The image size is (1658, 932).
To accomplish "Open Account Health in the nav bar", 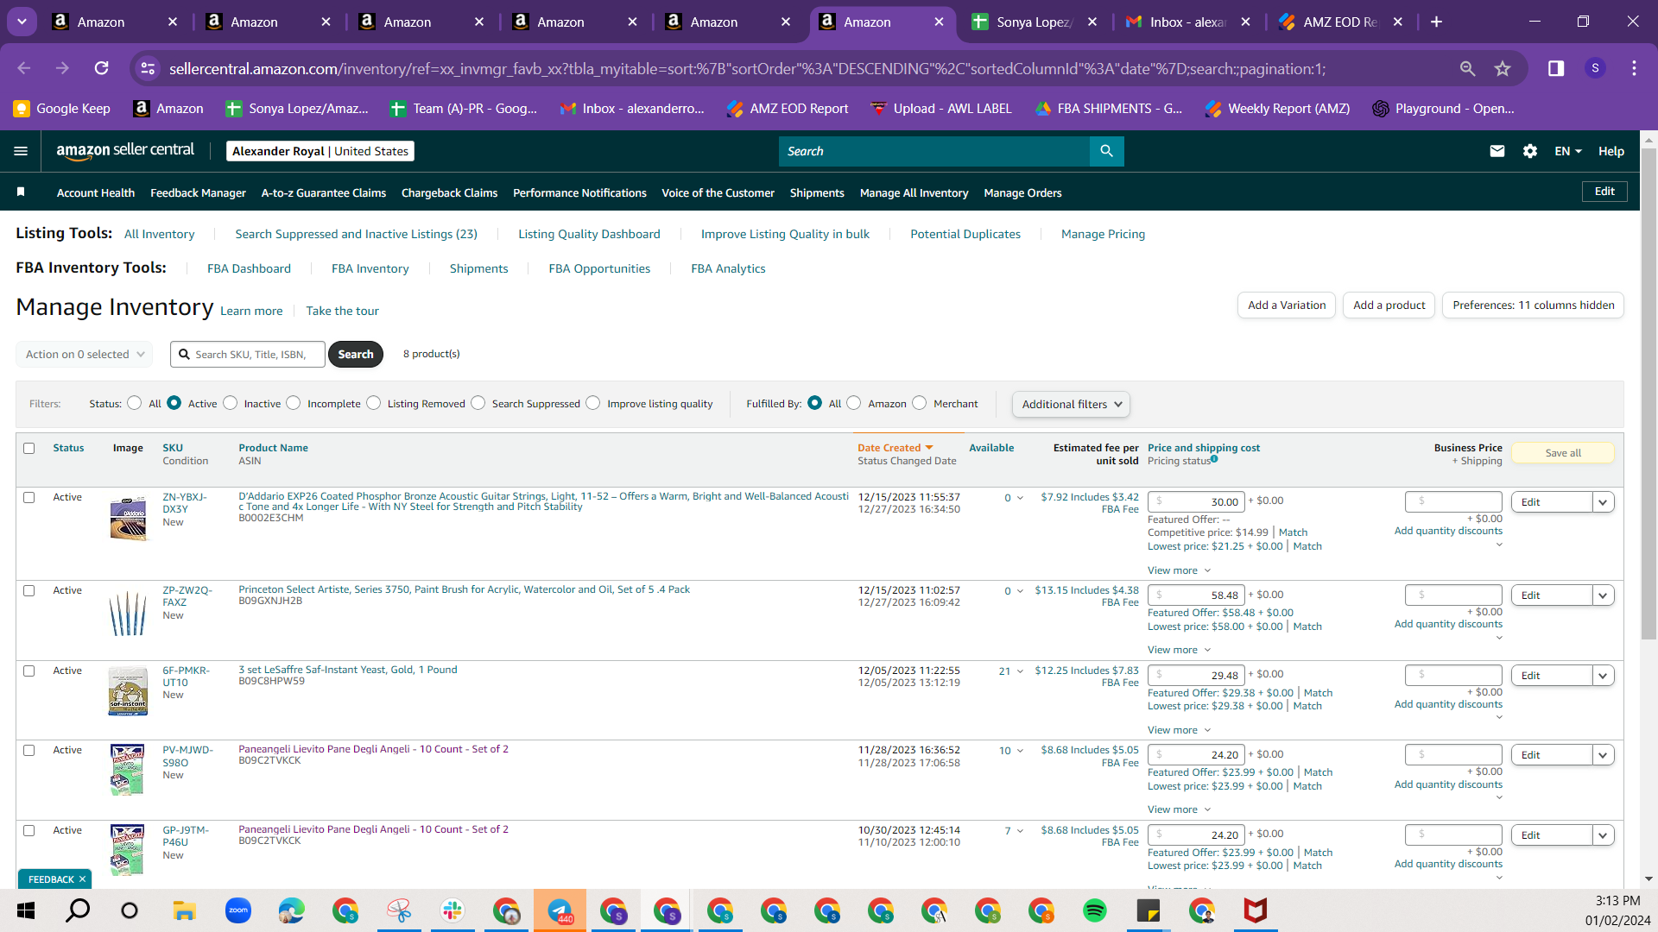I will tap(96, 192).
